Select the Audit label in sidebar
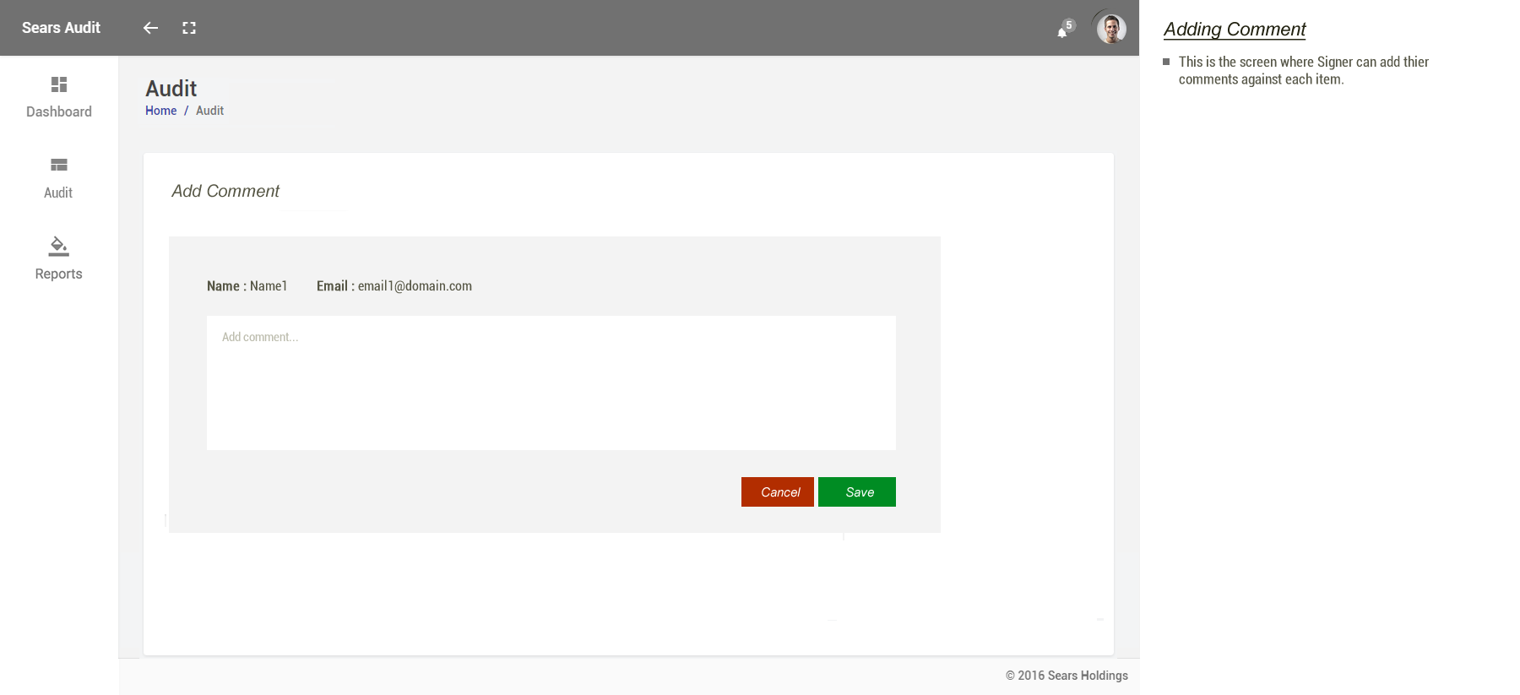Viewport: 1520px width, 695px height. click(58, 193)
